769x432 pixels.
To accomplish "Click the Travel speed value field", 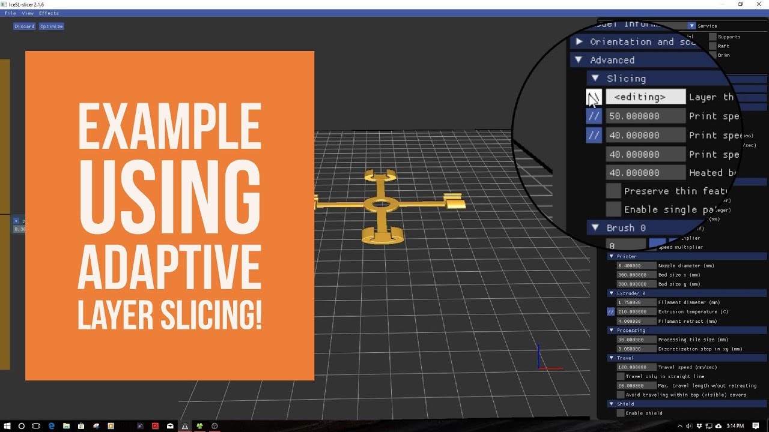I will (636, 367).
